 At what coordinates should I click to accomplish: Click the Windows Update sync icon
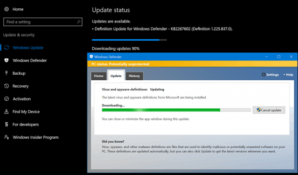coord(7,48)
